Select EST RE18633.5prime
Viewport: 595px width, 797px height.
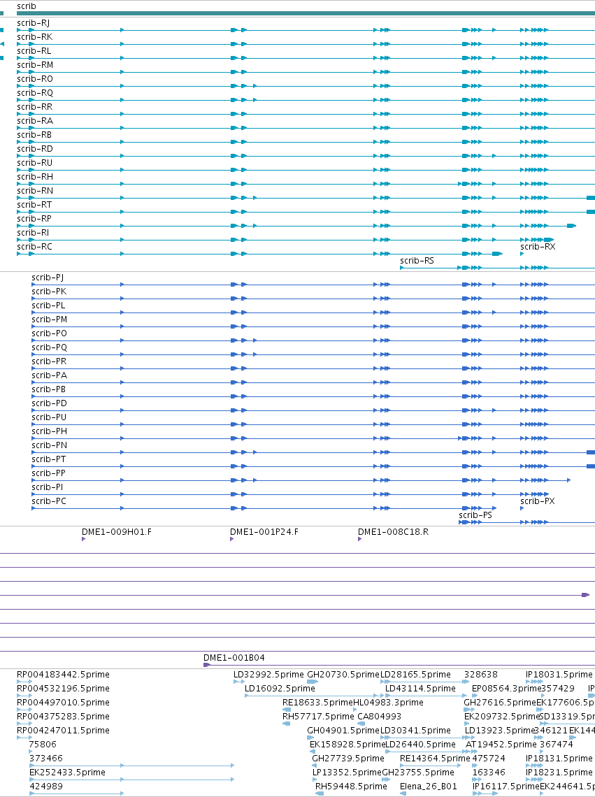point(317,702)
